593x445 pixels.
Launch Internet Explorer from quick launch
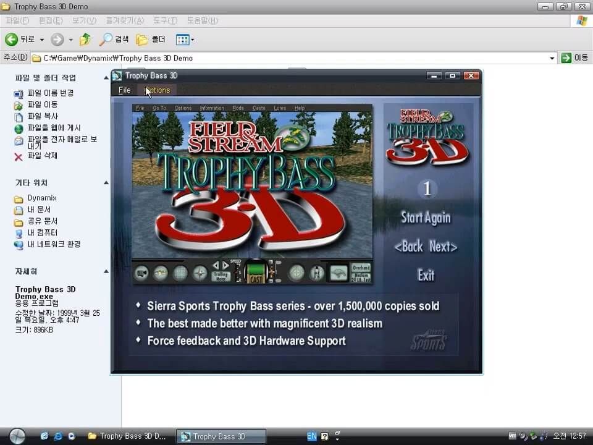click(58, 436)
